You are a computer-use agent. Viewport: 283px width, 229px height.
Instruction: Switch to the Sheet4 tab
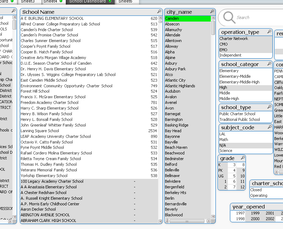pyautogui.click(x=50, y=1)
